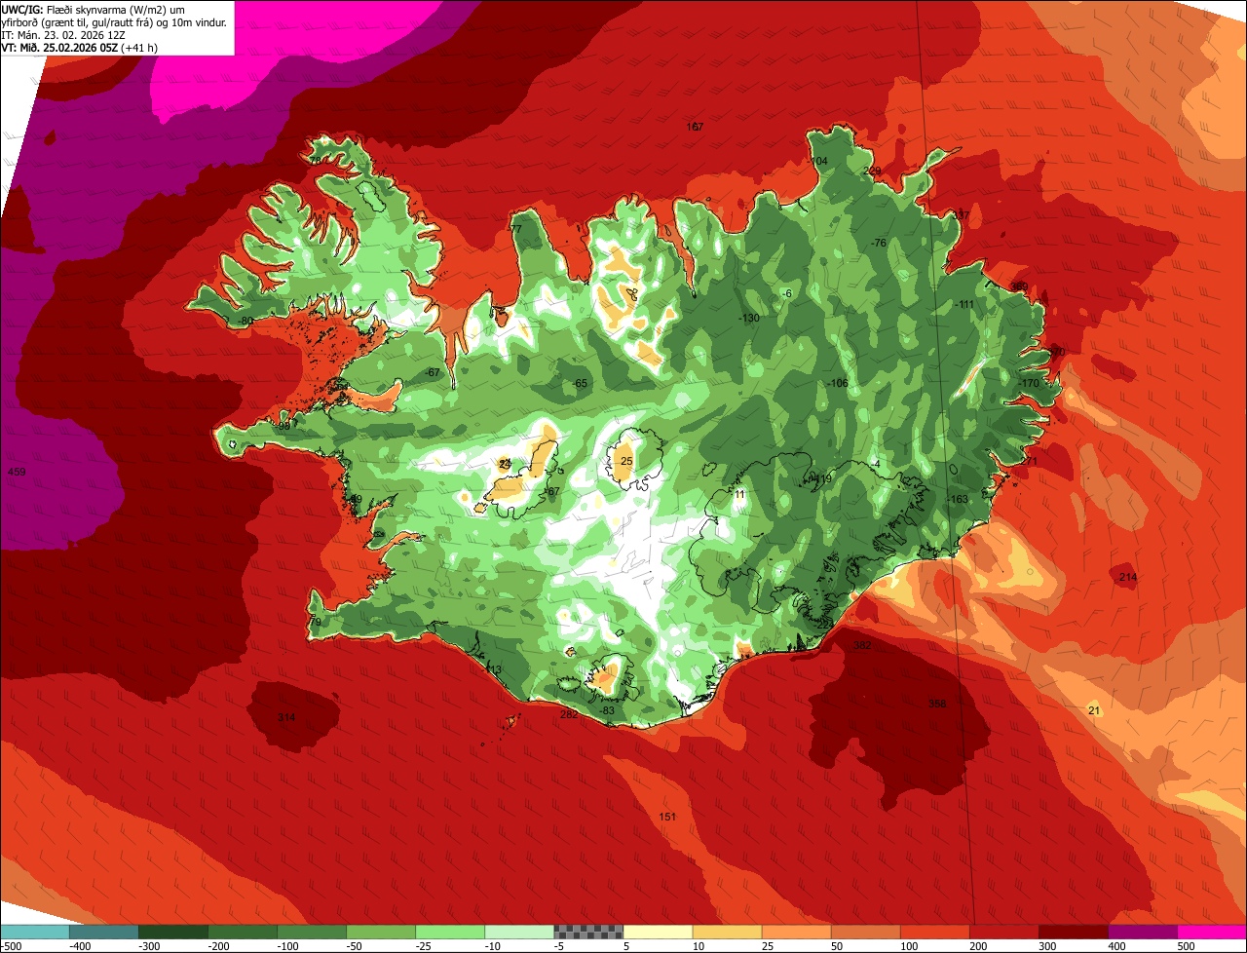Click the legend swatch between -400 and -300
The width and height of the screenshot is (1247, 953).
point(104,932)
